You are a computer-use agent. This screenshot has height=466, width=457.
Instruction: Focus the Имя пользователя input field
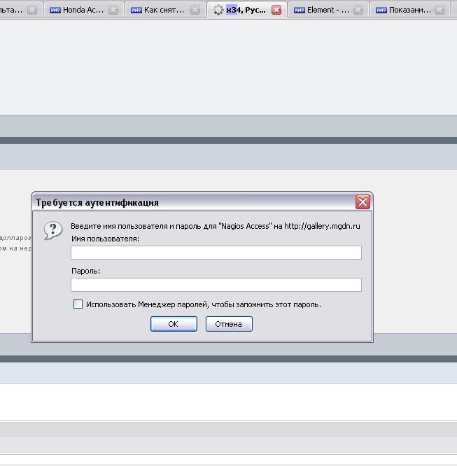click(216, 253)
